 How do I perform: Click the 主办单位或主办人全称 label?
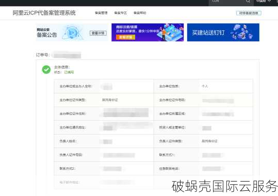pyautogui.click(x=76, y=86)
